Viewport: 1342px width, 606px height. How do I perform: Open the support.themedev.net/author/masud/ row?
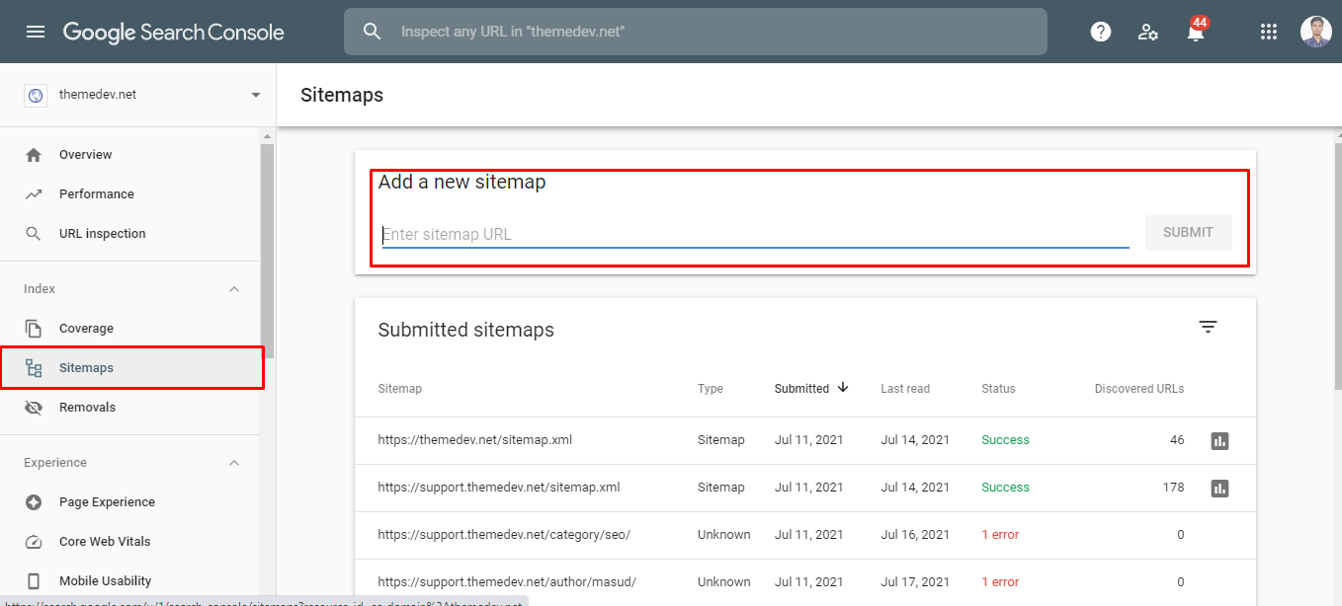805,582
